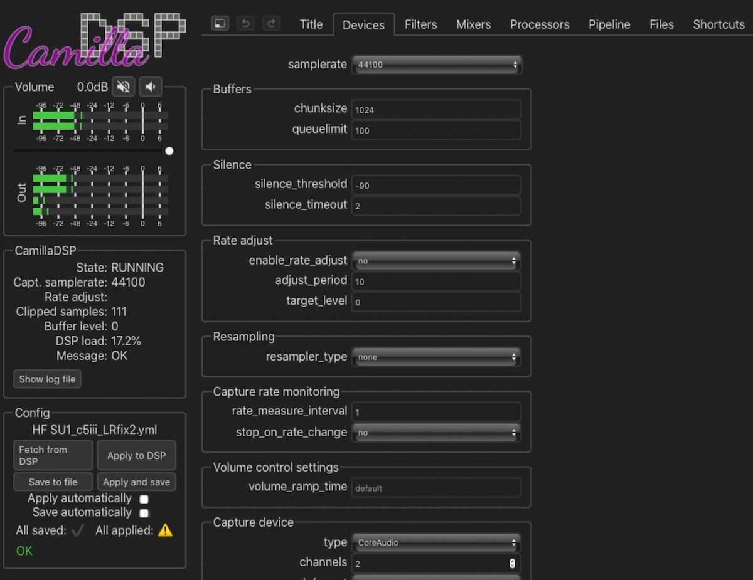753x580 pixels.
Task: Toggle the compact plot view icon
Action: pos(220,23)
